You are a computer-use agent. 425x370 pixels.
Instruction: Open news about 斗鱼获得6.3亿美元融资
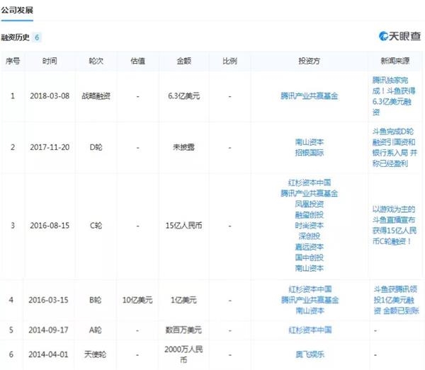point(395,96)
